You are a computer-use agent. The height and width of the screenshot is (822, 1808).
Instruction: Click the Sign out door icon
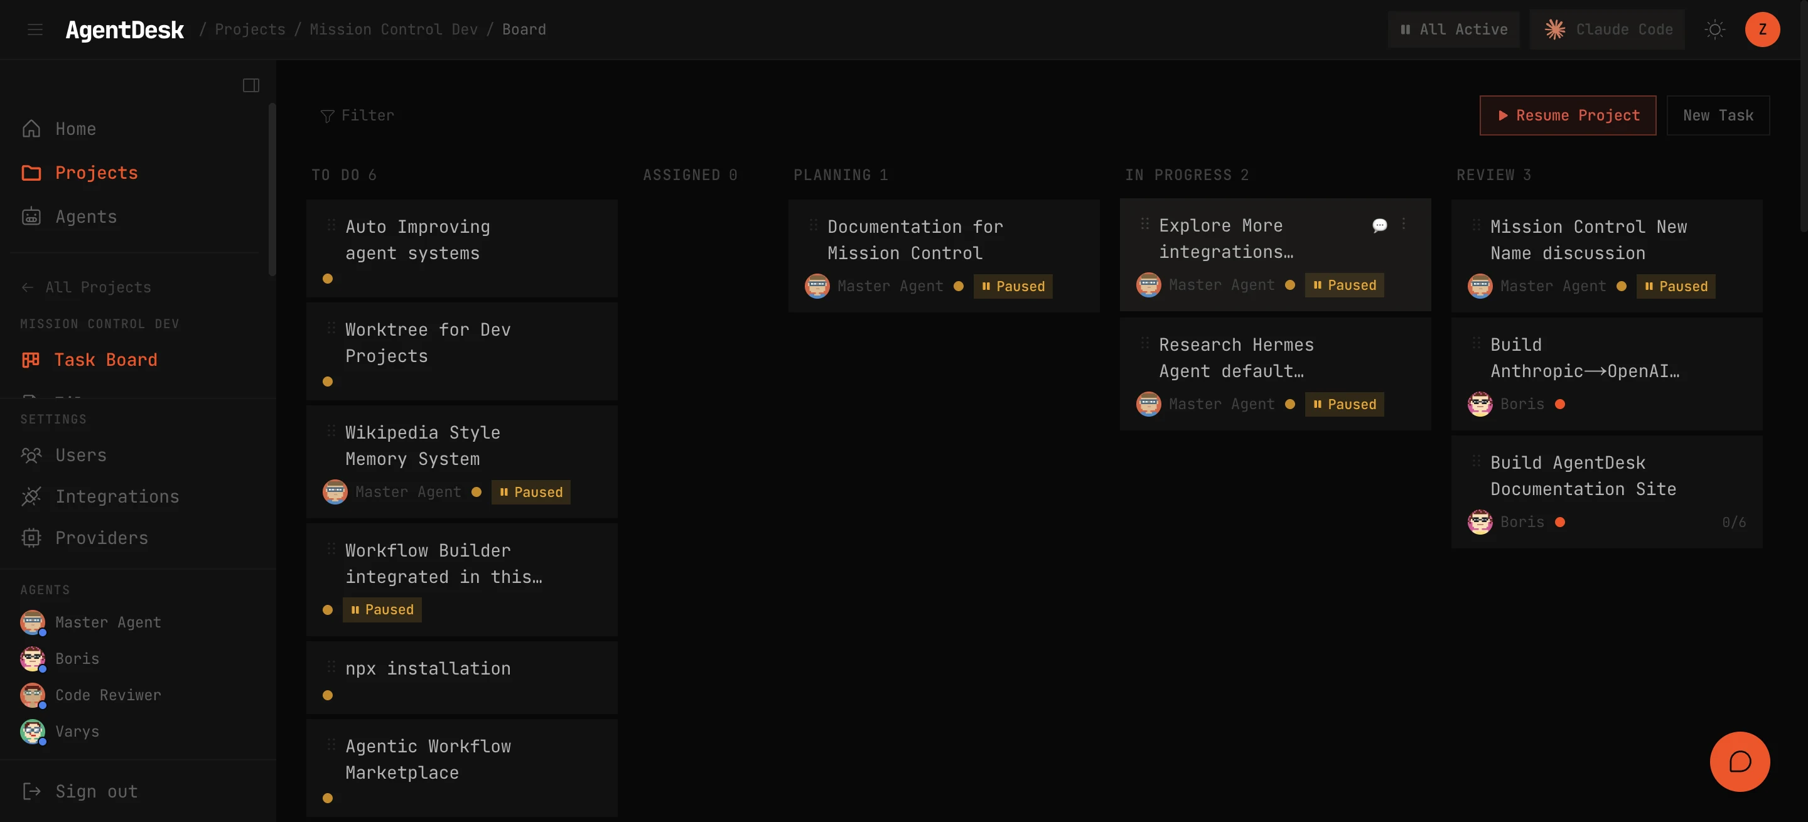point(31,791)
